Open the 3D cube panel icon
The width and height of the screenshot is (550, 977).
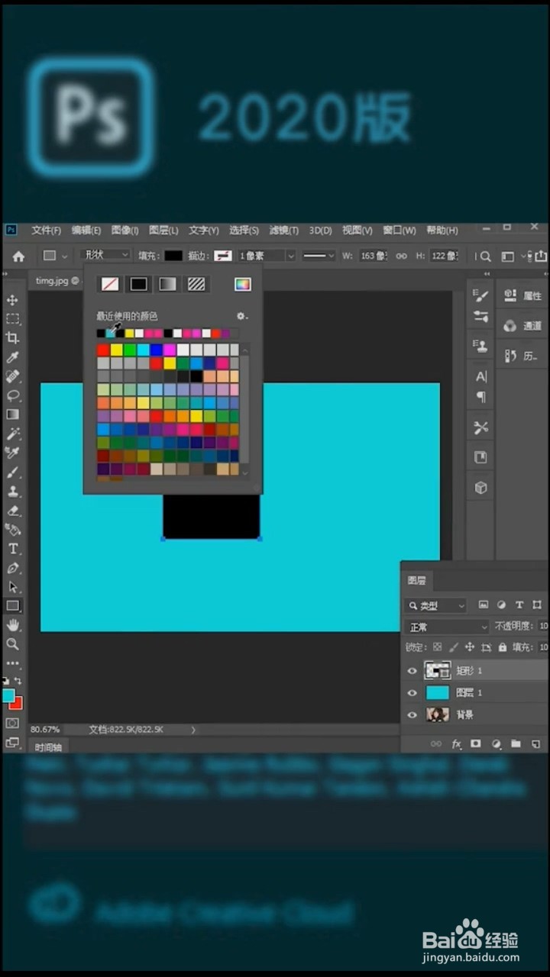tap(480, 488)
